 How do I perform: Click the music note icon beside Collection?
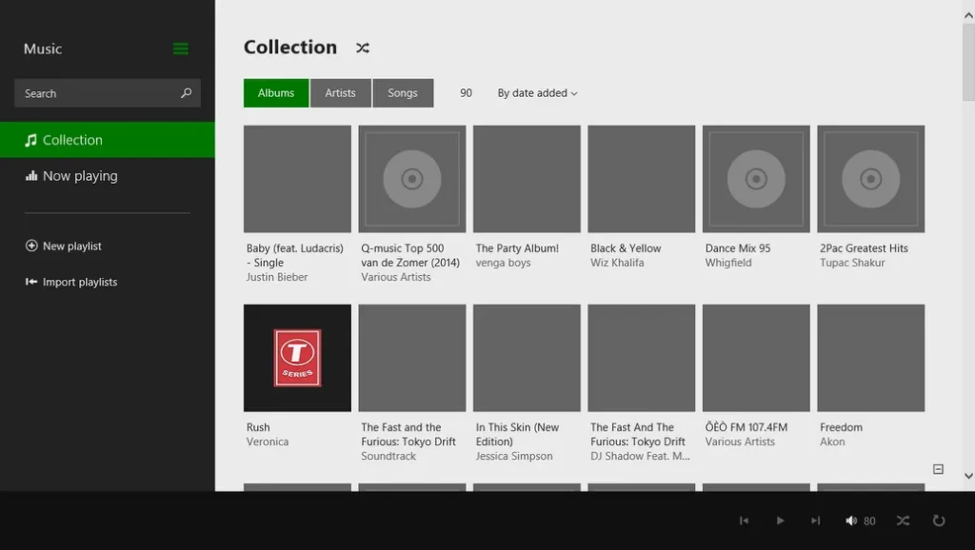tap(30, 140)
